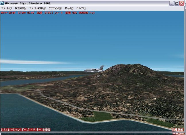186x135 pixels.
Task: Open the フライト環境(W) menu
Action: (x=37, y=8)
